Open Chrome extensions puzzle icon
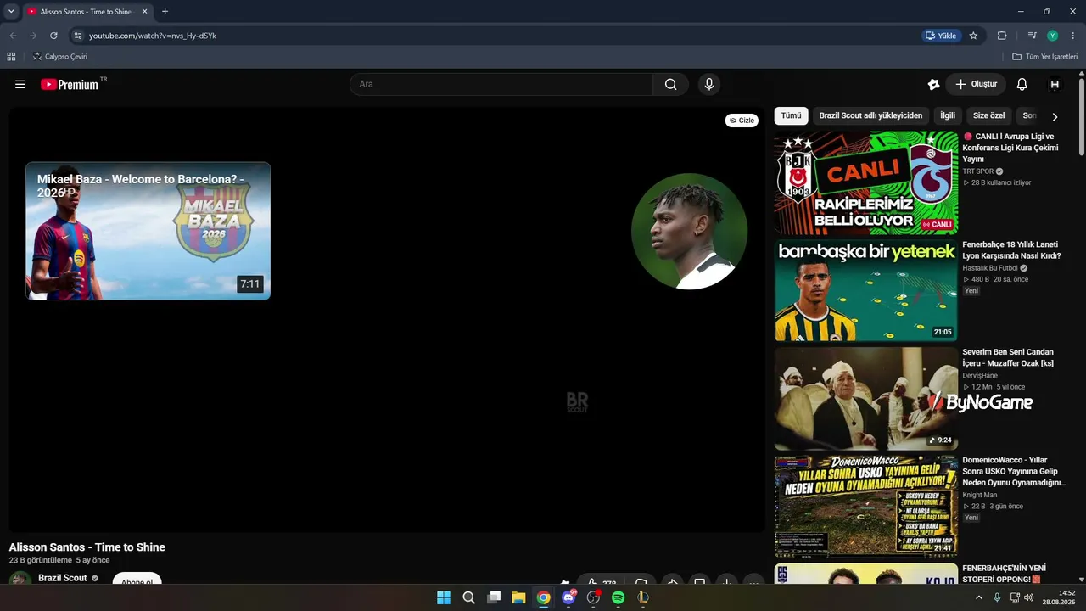 tap(1002, 36)
